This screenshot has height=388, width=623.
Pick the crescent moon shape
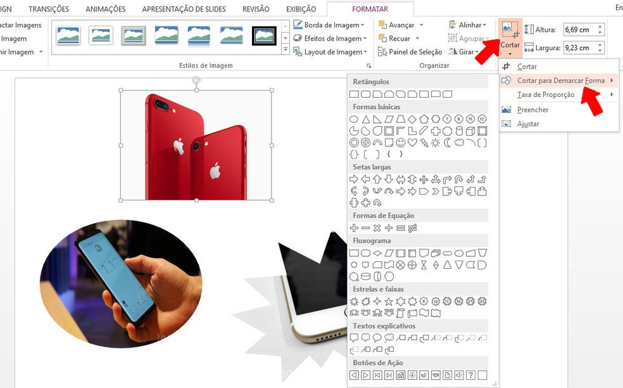click(x=448, y=143)
